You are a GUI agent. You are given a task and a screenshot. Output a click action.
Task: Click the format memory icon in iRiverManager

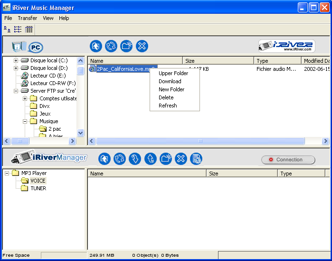click(x=196, y=159)
